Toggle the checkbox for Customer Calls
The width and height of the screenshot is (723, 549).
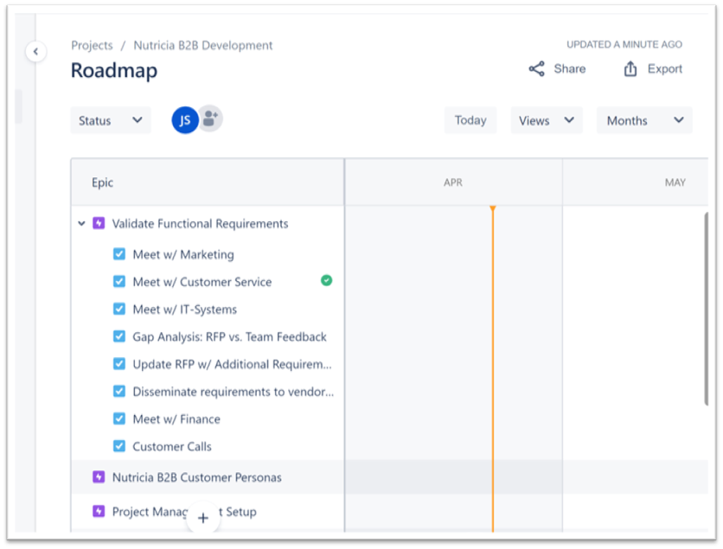coord(119,446)
